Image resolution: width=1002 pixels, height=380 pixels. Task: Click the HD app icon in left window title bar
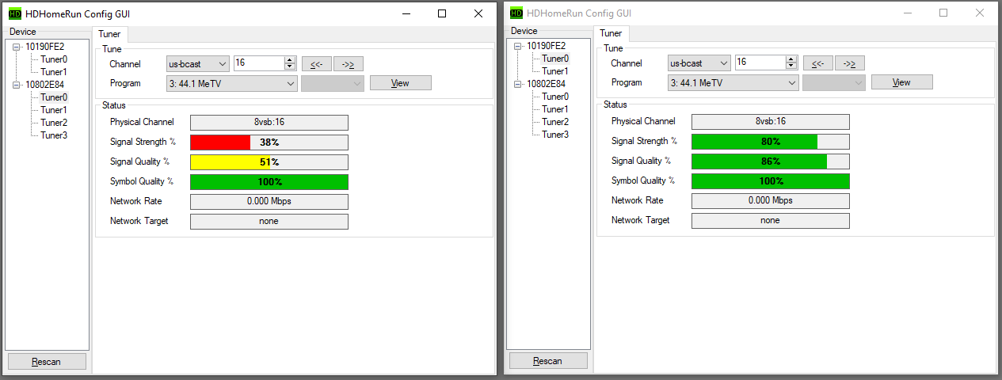tap(15, 13)
